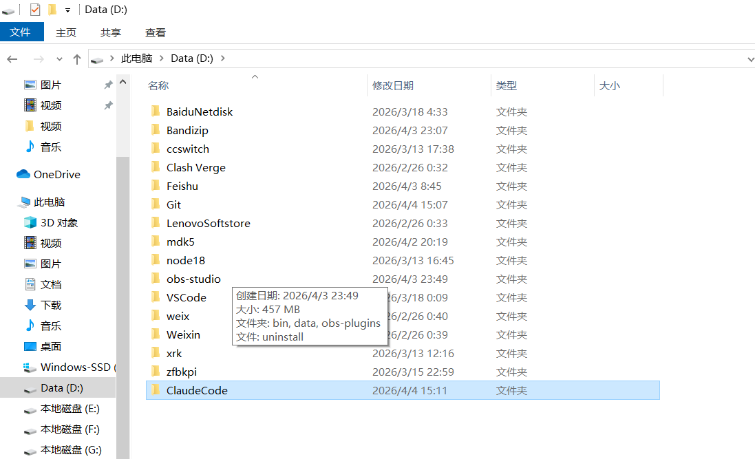Expand the chevron after Data (D:) in address bar
Image resolution: width=755 pixels, height=459 pixels.
222,58
